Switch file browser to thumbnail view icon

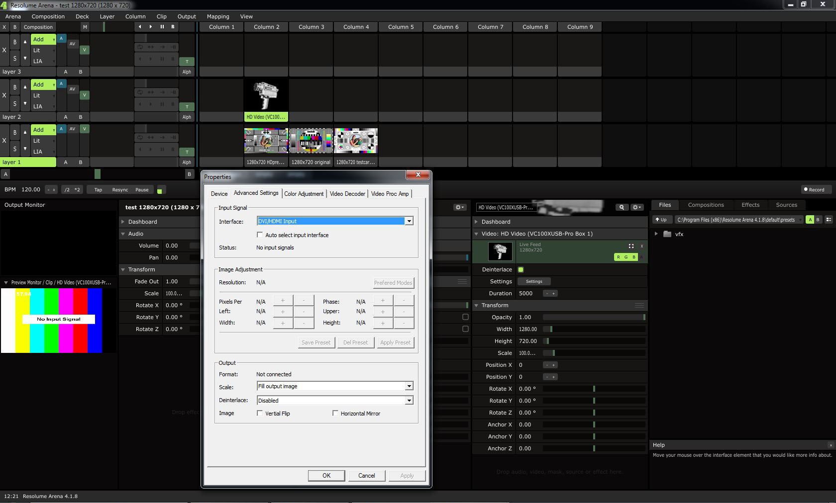[829, 220]
